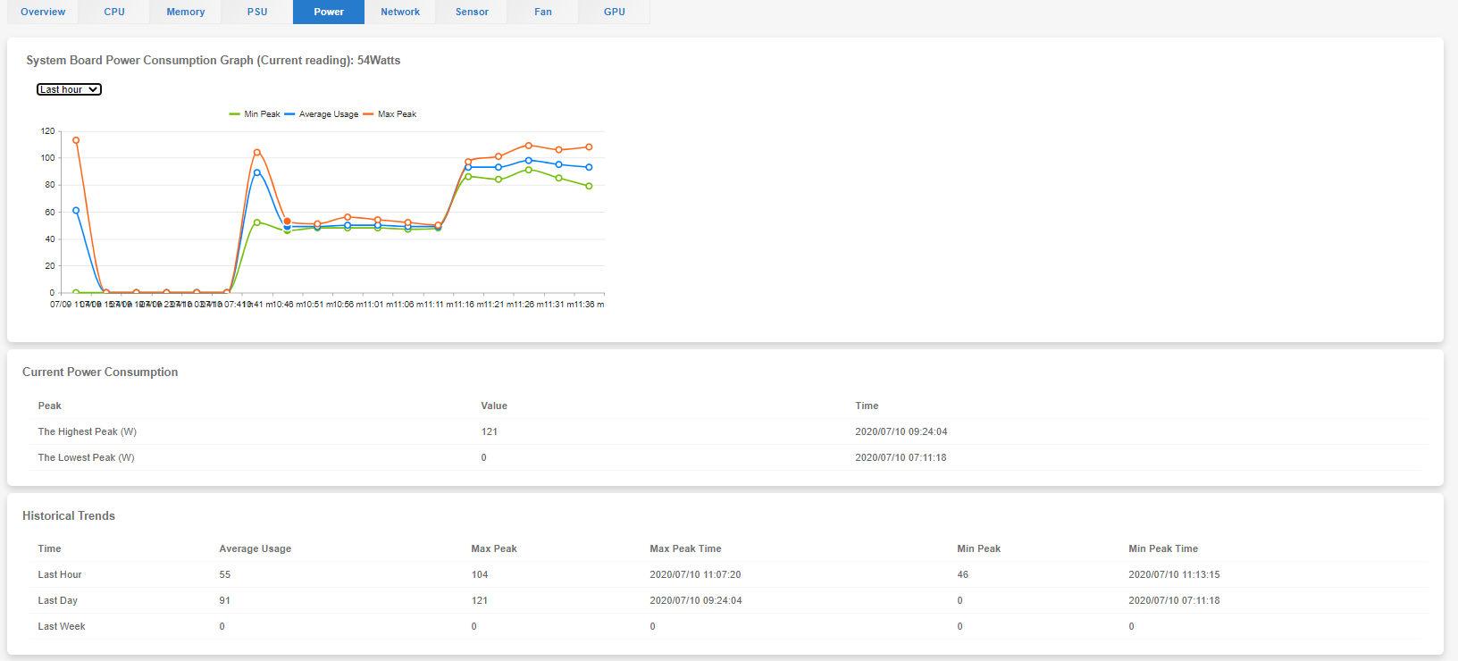This screenshot has width=1458, height=661.
Task: Open the Network tab
Action: pyautogui.click(x=400, y=12)
